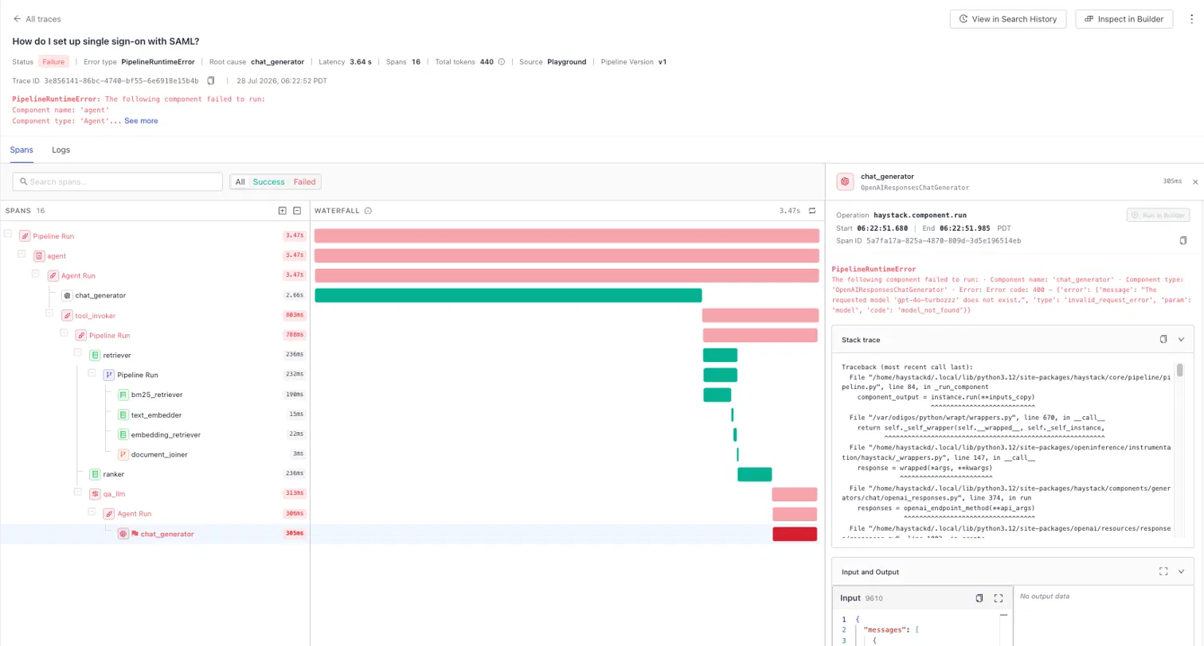1204x646 pixels.
Task: Click the text_embedder span icon
Action: click(123, 414)
